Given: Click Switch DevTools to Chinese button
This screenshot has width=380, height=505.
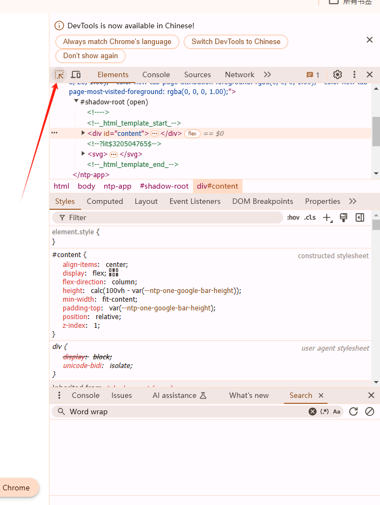Looking at the screenshot, I should click(x=236, y=42).
